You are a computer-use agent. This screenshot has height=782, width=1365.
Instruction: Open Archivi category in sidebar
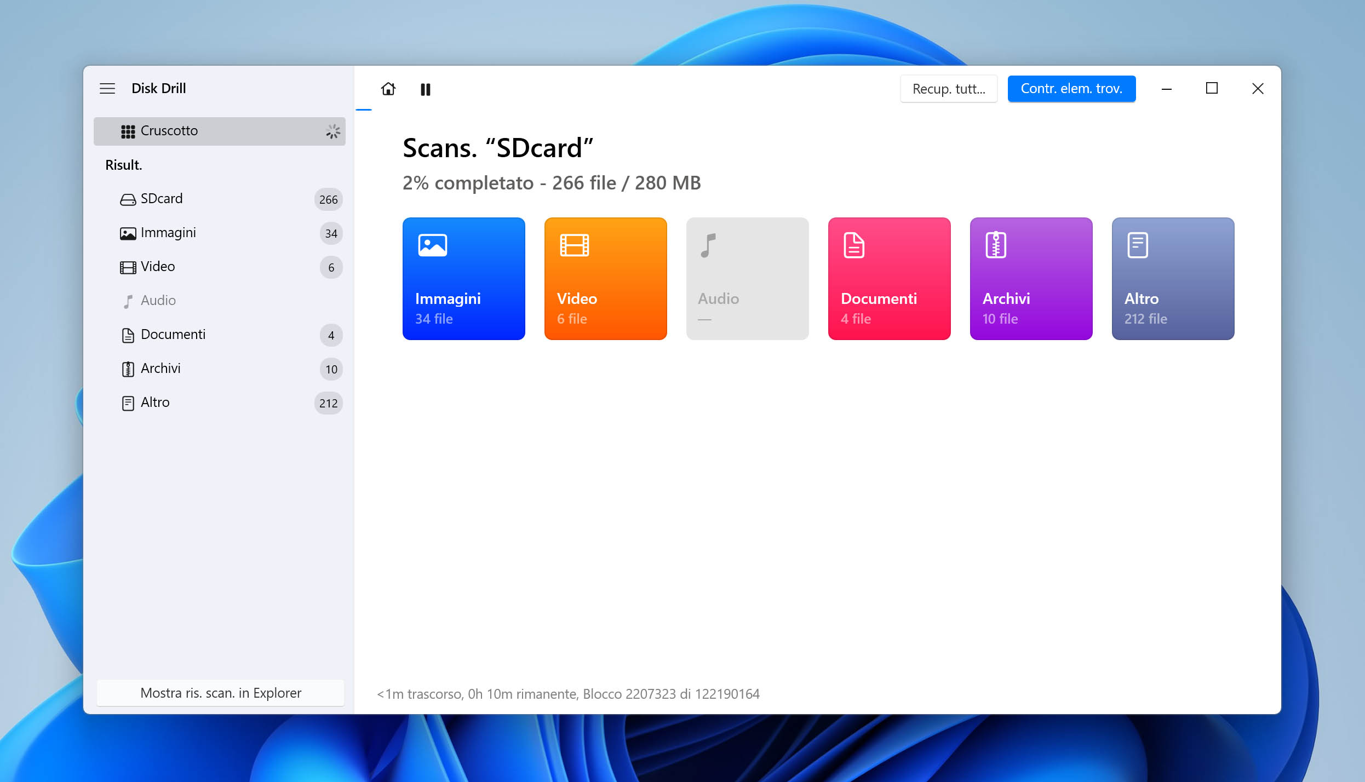point(220,369)
